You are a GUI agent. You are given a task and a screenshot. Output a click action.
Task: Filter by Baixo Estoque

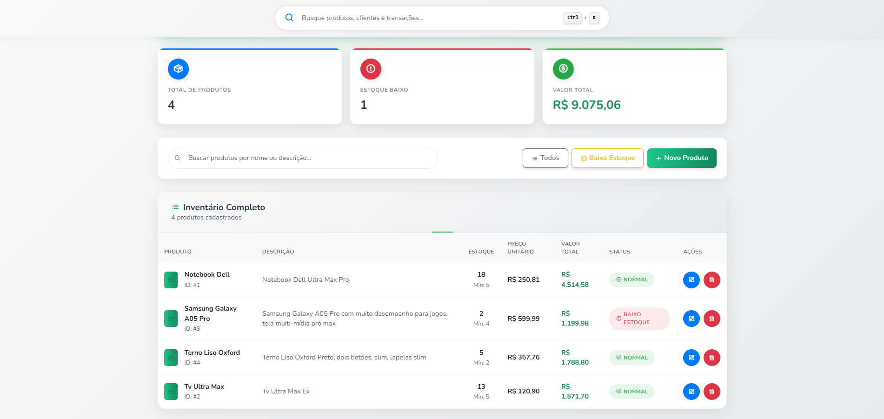pos(607,158)
